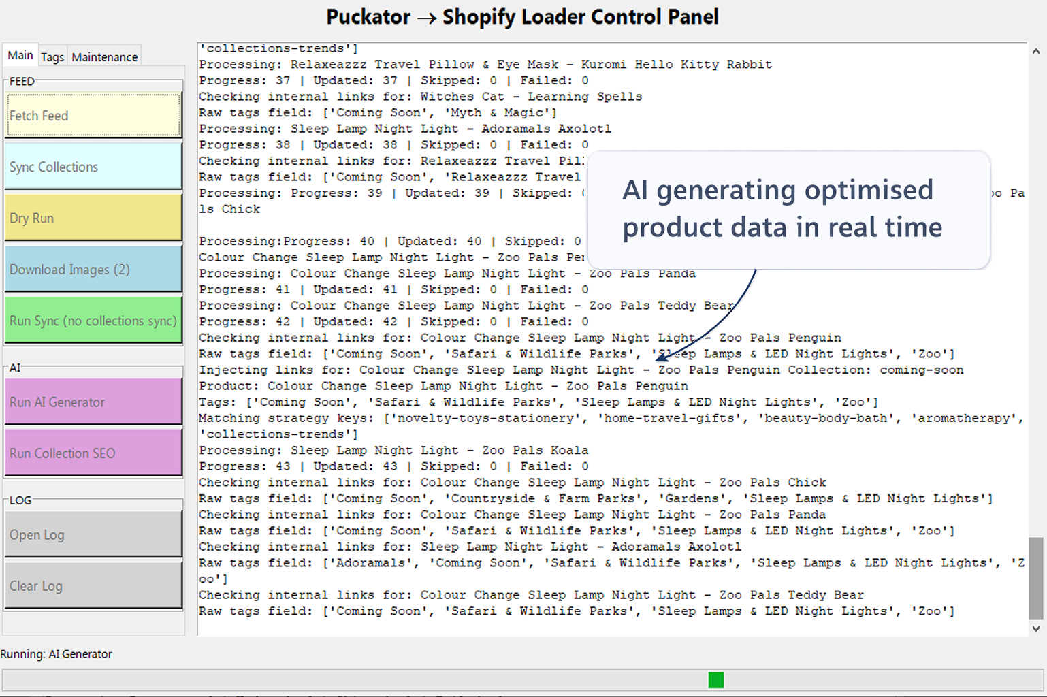
Task: Click the green progress bar indicator
Action: pos(715,680)
